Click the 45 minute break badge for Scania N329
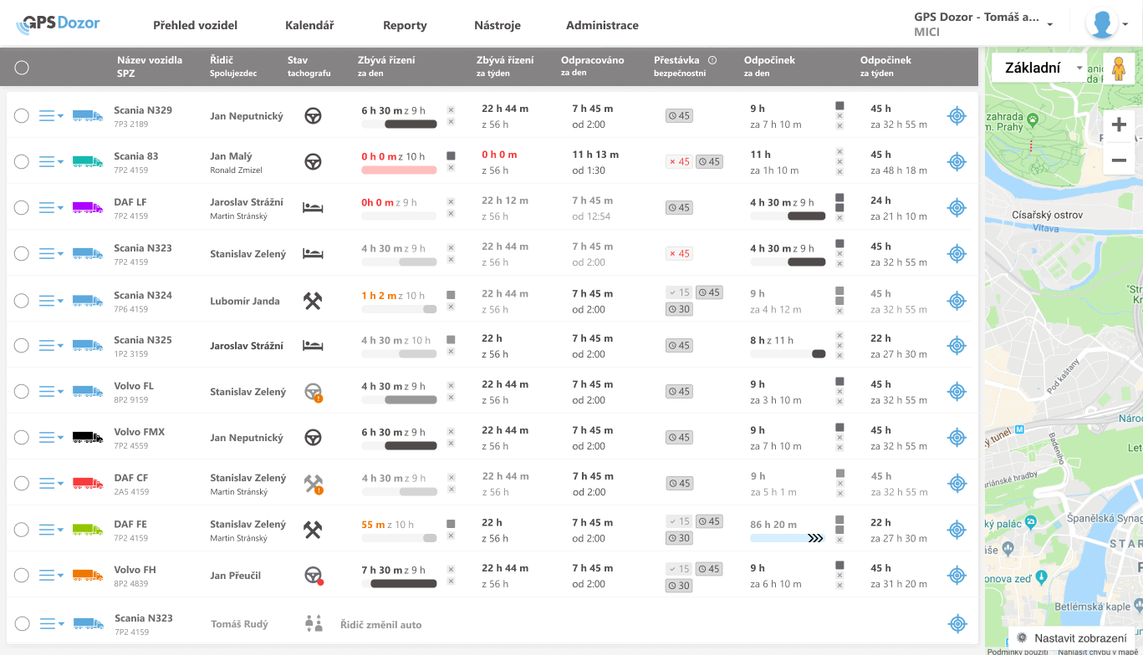 [679, 116]
